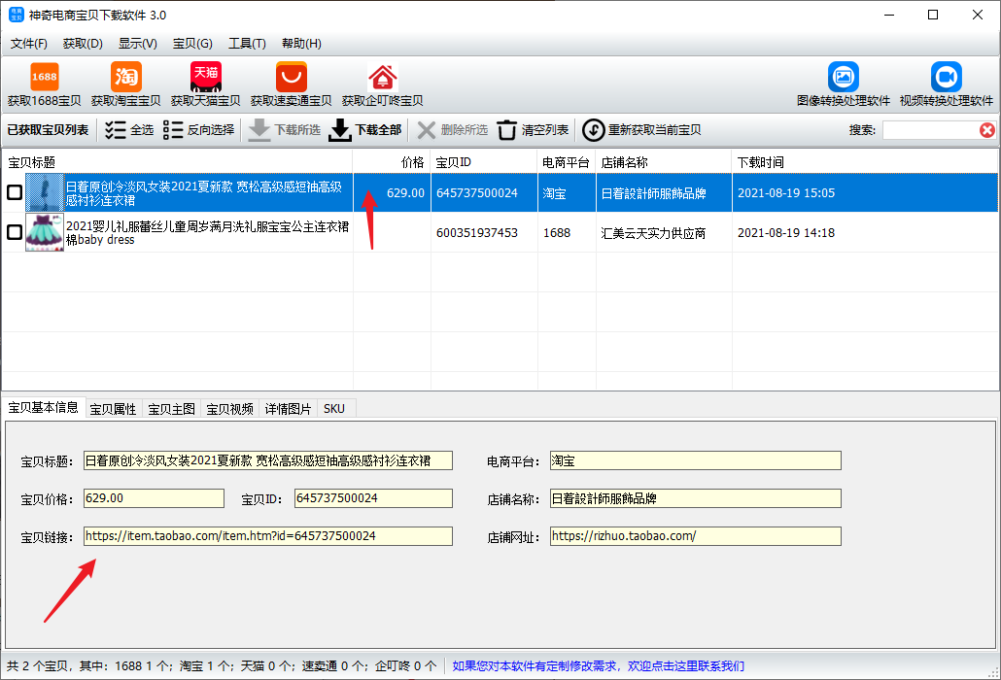The width and height of the screenshot is (1001, 680).
Task: Click the 获取天猫宝贝 icon
Action: (206, 77)
